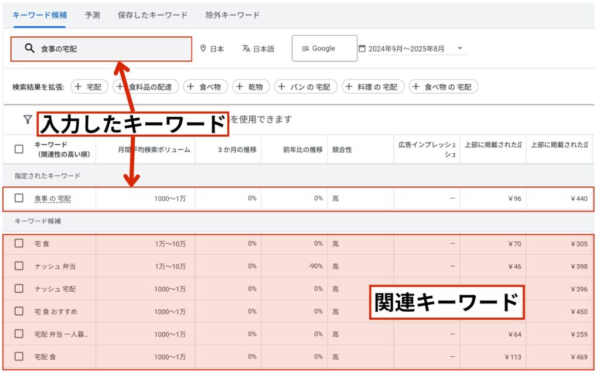The width and height of the screenshot is (600, 372).
Task: Click the 食事の宅配 keyword search field
Action: [x=111, y=49]
